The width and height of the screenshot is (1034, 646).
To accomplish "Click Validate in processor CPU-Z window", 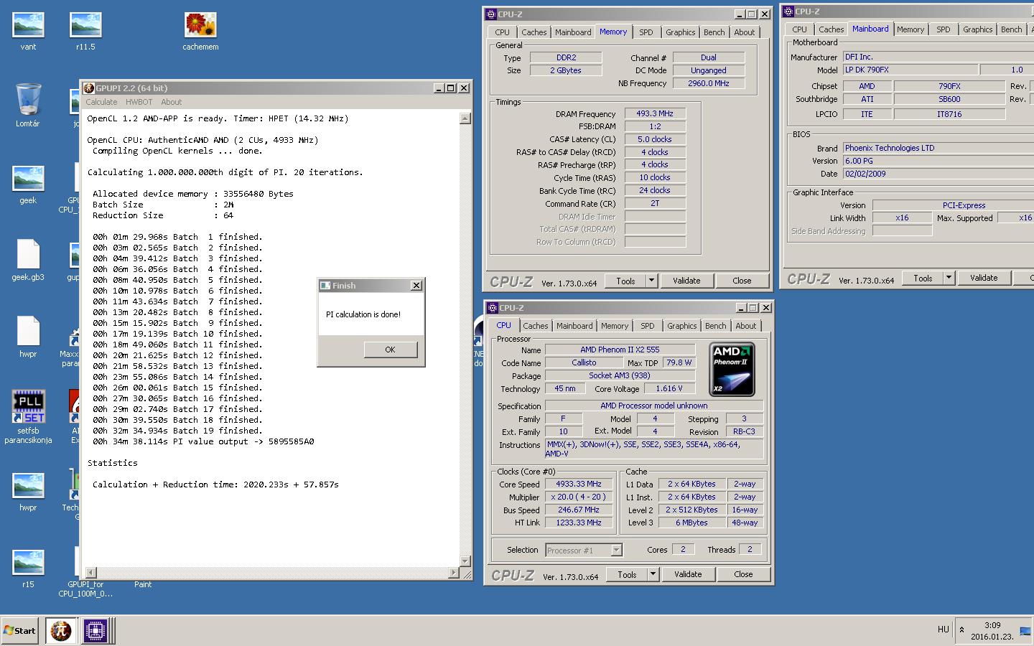I will 688,574.
